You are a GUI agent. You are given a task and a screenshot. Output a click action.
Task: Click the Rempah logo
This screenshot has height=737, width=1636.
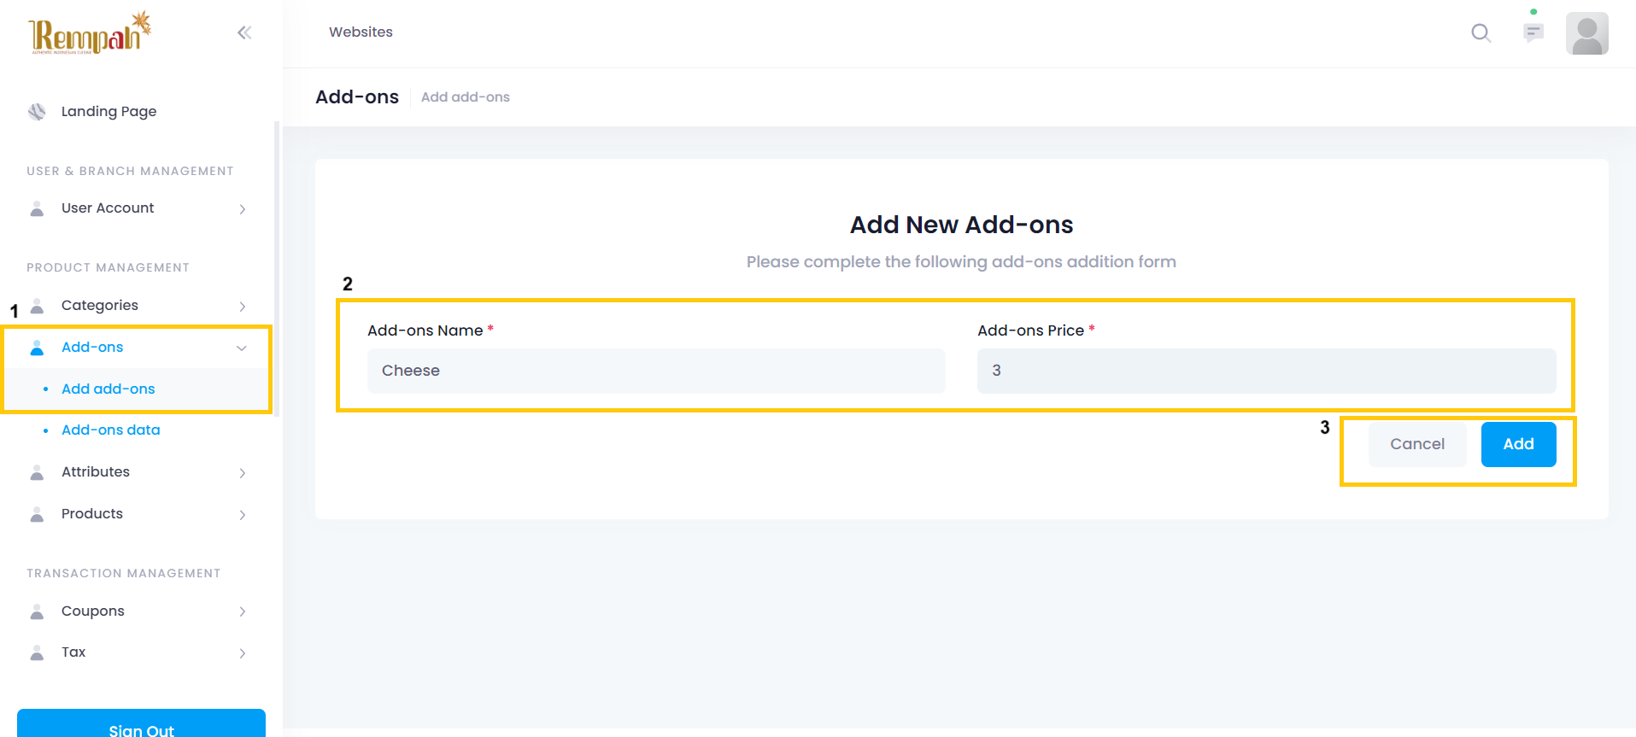(x=90, y=33)
